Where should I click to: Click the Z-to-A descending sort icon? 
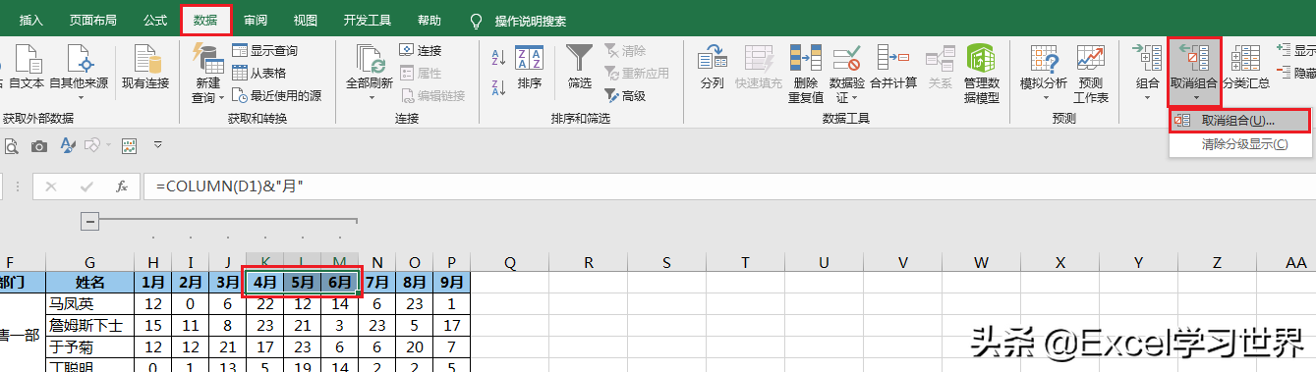[x=498, y=88]
